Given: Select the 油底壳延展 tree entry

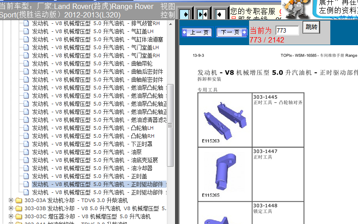Looking at the screenshot, I should (95, 160).
